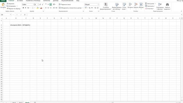The width and height of the screenshot is (183, 103).
Task: Switch to ДАННЫЕ (Data) tab
Action: (55, 1)
